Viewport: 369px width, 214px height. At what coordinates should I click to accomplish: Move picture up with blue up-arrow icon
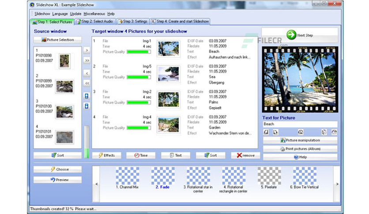87,96
